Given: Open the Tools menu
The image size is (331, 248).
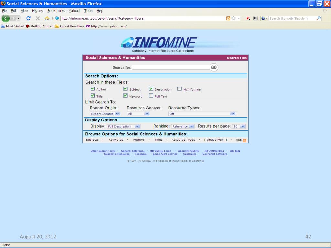Looking at the screenshot, I should tap(89, 11).
